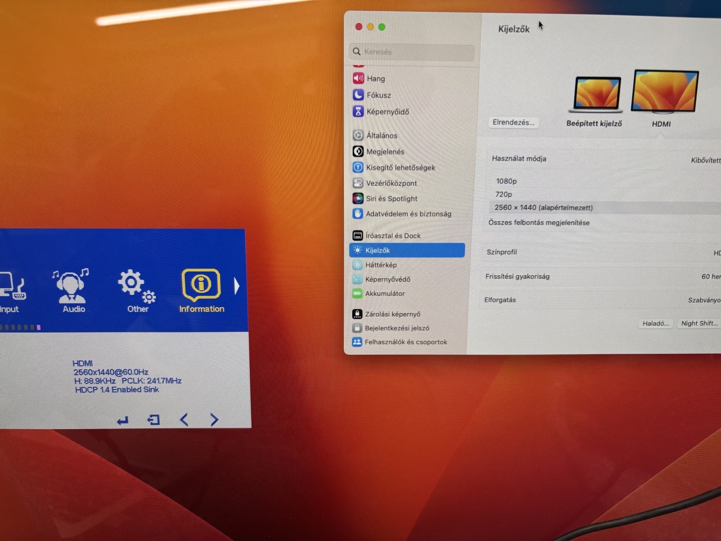Click the Hang speaker icon in sidebar
The height and width of the screenshot is (541, 721).
tap(358, 79)
